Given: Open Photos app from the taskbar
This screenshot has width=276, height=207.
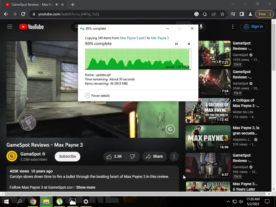Looking at the screenshot, I should (x=73, y=202).
